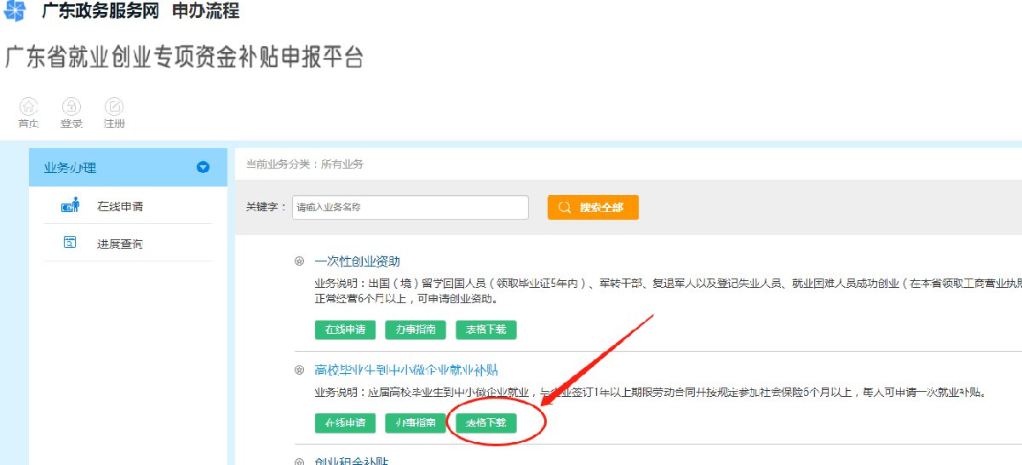Viewport: 1022px width, 465px height.
Task: Click 表格下载 under 一次性创业资助
Action: coord(486,330)
